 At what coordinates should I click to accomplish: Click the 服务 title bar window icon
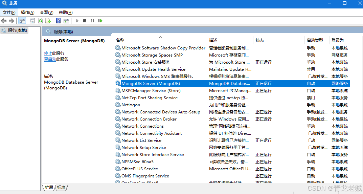(4, 3)
